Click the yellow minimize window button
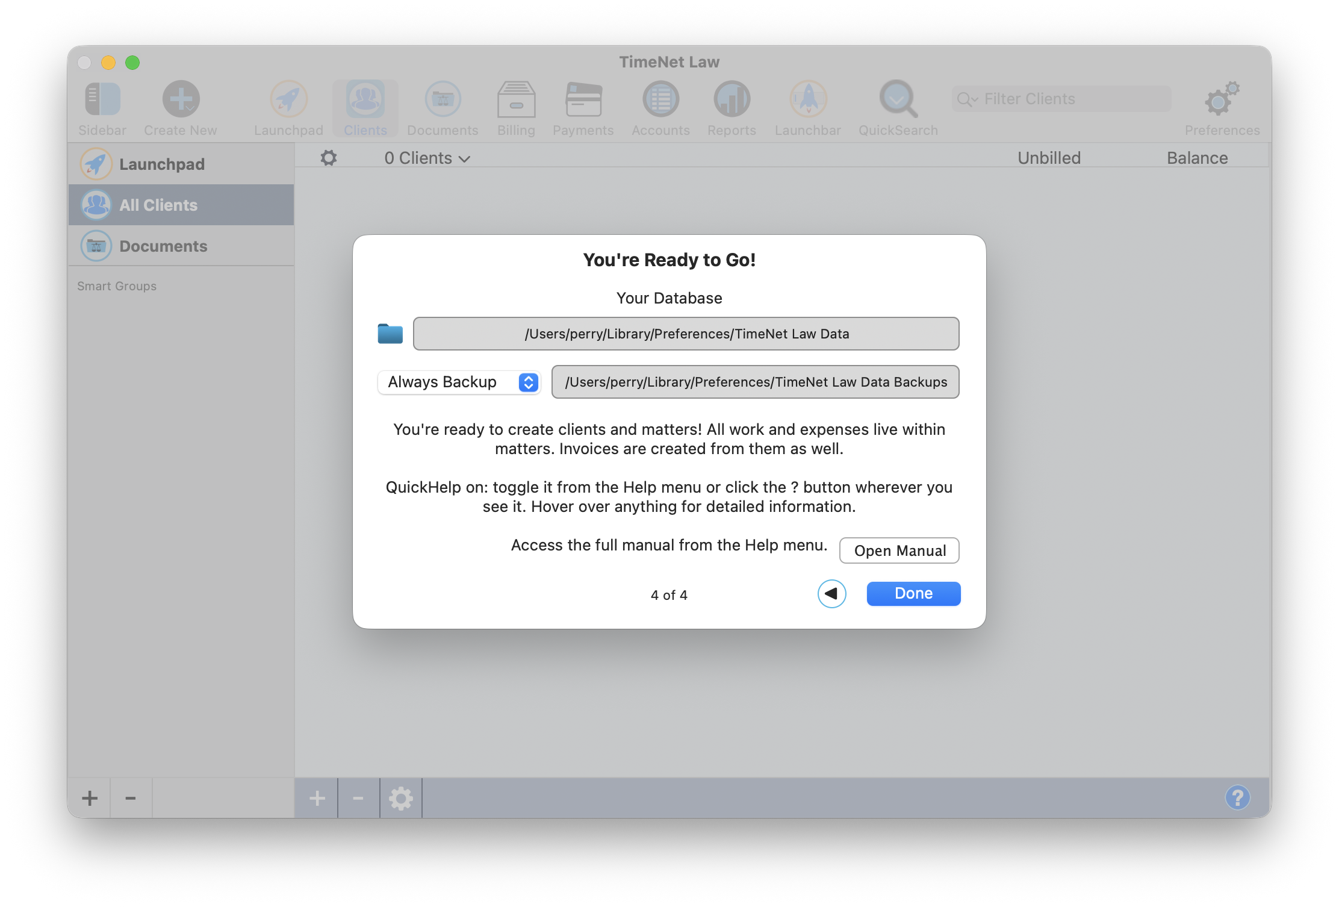1339x907 pixels. tap(108, 63)
